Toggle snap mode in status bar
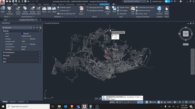 coord(120,102)
